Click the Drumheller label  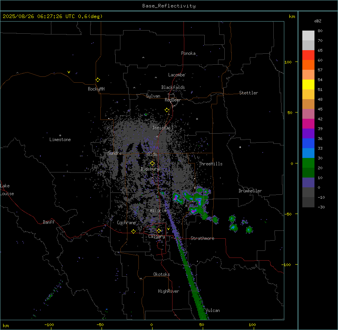[250, 191]
